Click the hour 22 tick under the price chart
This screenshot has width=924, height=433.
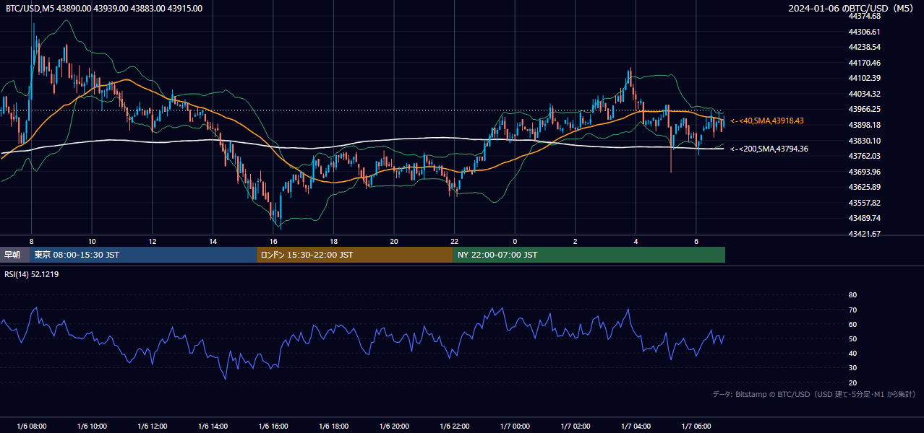click(455, 241)
